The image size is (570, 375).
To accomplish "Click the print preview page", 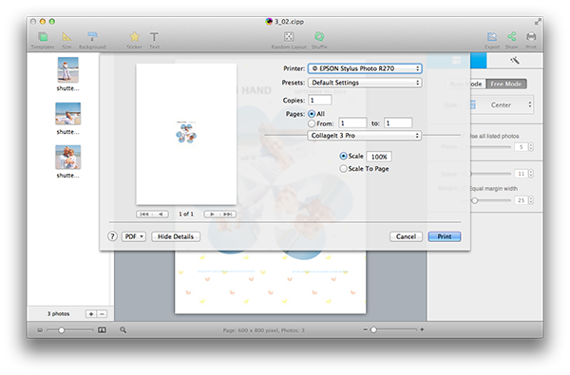I will point(186,134).
